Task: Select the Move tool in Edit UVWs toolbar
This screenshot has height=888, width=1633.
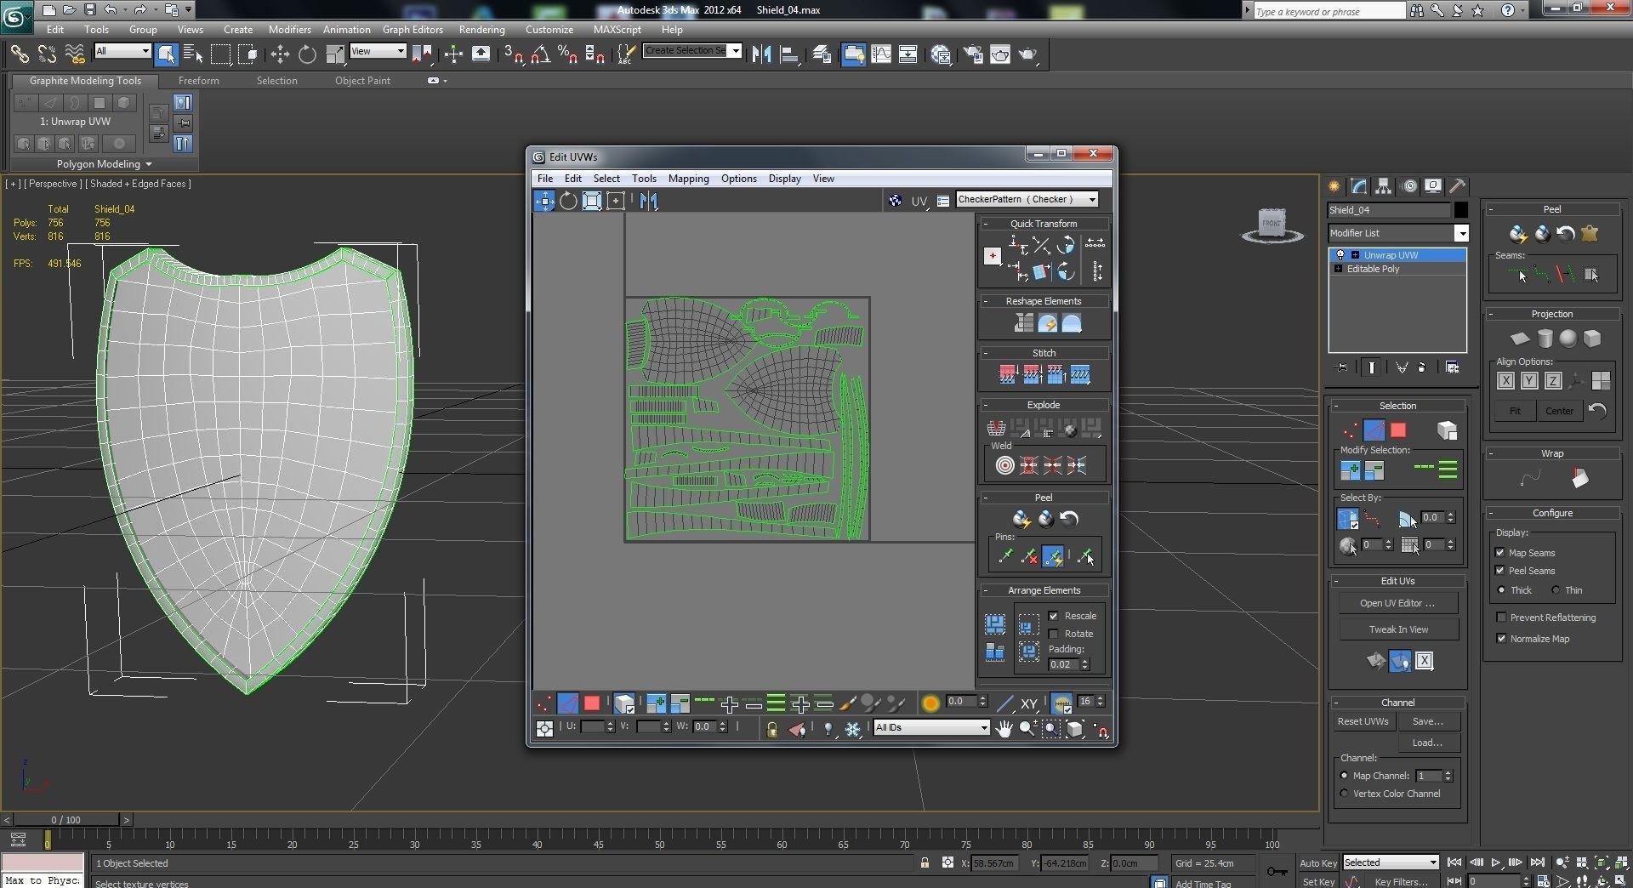Action: pyautogui.click(x=544, y=201)
